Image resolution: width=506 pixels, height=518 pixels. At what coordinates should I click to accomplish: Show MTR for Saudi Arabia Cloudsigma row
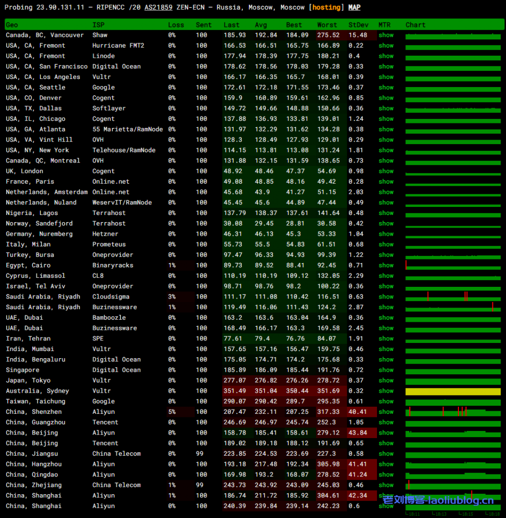pos(386,297)
